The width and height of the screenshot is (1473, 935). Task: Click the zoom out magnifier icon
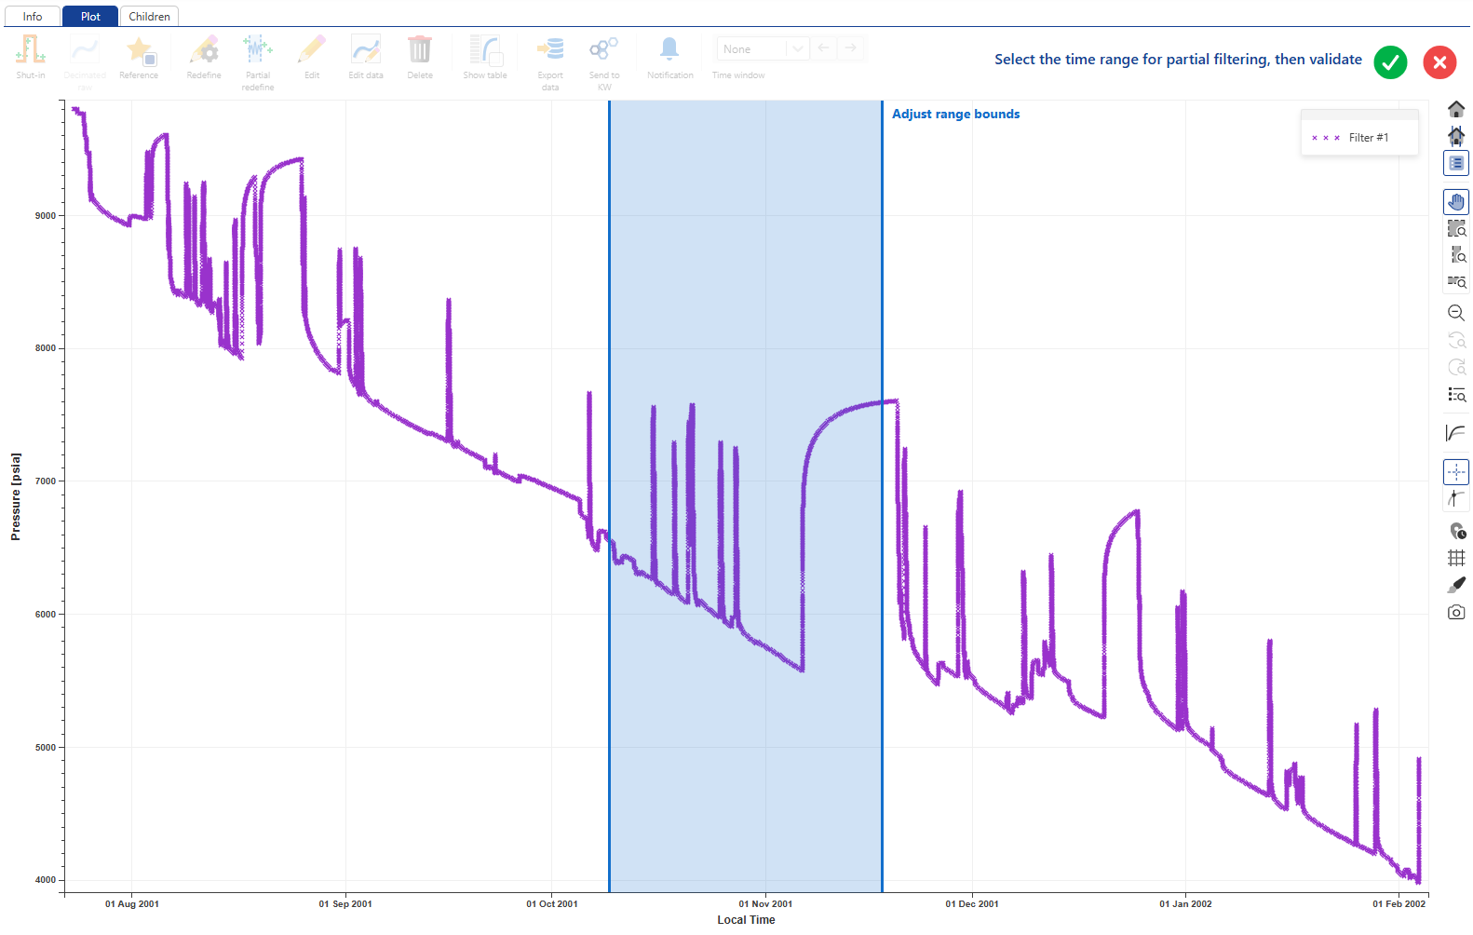point(1456,313)
